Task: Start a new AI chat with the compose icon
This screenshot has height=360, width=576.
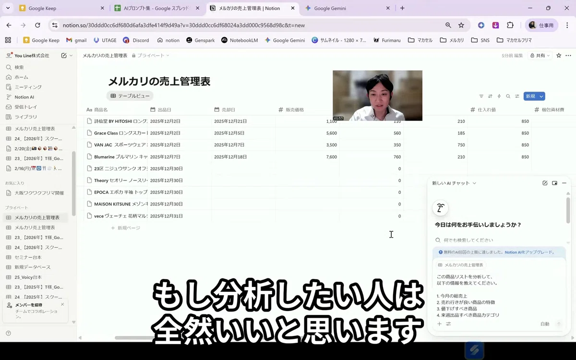Action: 545,183
